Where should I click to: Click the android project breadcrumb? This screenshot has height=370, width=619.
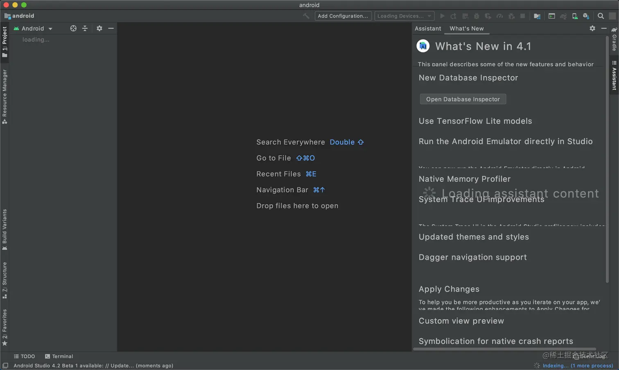[19, 16]
